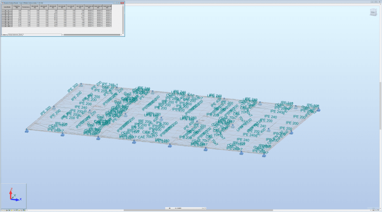Click the main view vertical scrollbar
Viewport: 382px width, 212px height.
[x=381, y=105]
